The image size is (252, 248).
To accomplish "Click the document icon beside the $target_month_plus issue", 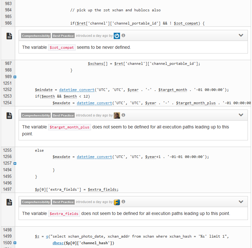I will (9, 116).
